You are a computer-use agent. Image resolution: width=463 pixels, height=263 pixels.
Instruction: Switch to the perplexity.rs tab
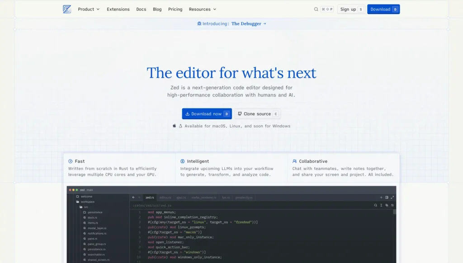[x=244, y=197]
